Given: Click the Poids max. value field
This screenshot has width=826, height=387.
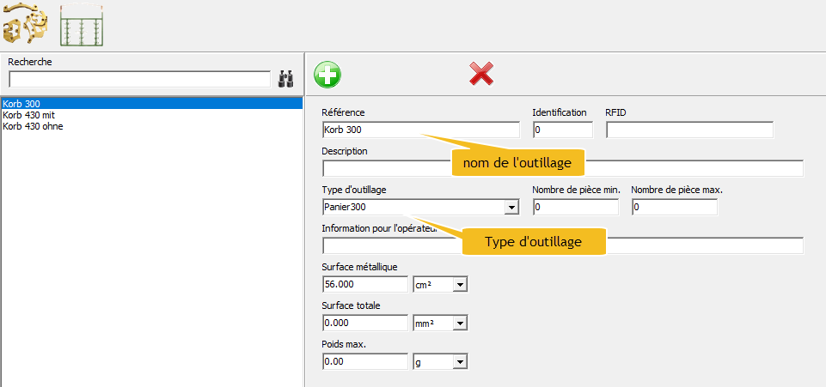Looking at the screenshot, I should (364, 362).
